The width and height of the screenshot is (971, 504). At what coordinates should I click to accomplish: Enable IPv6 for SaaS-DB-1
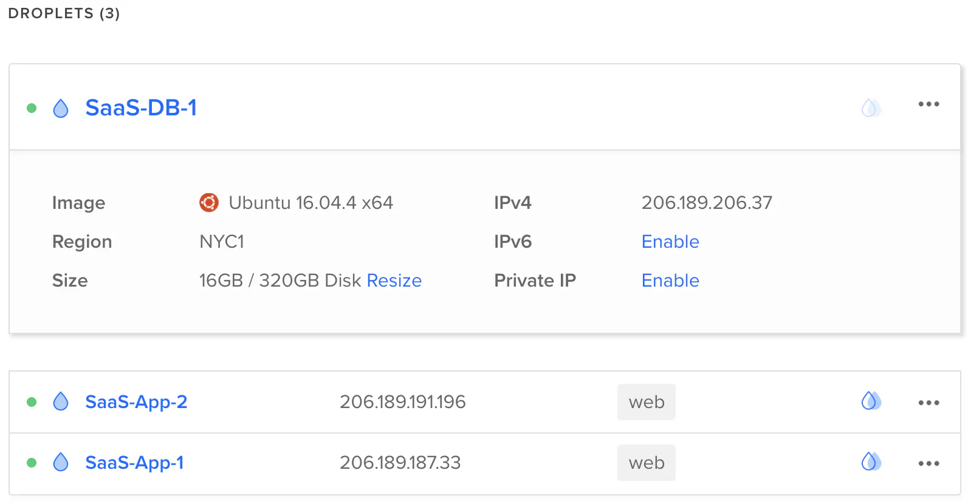click(670, 242)
